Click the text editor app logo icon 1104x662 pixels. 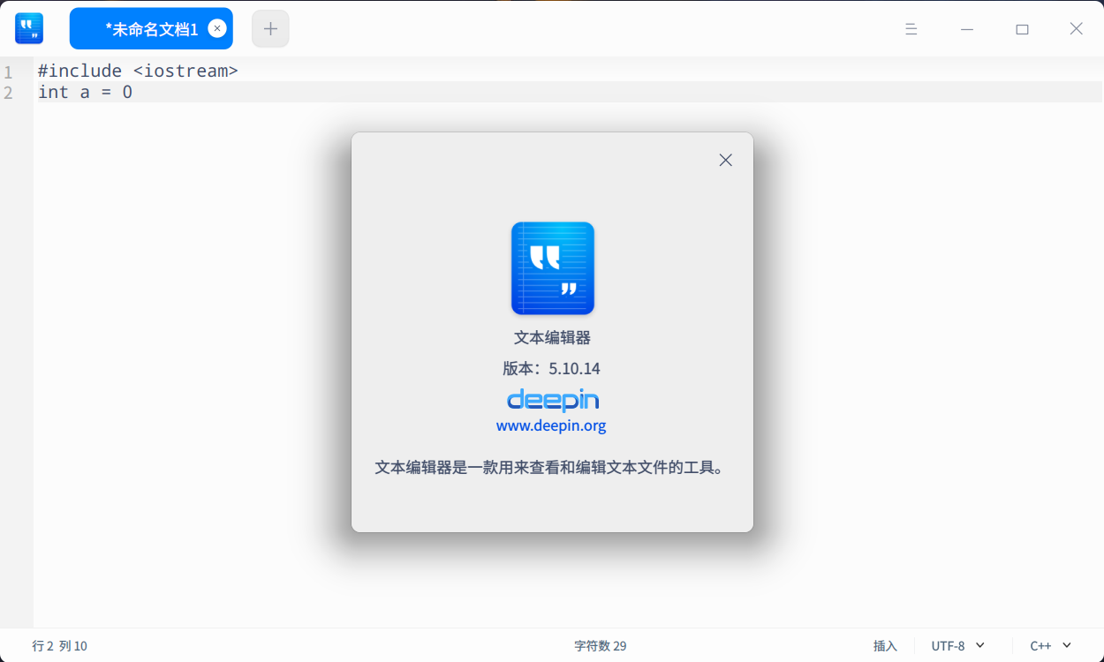click(27, 28)
